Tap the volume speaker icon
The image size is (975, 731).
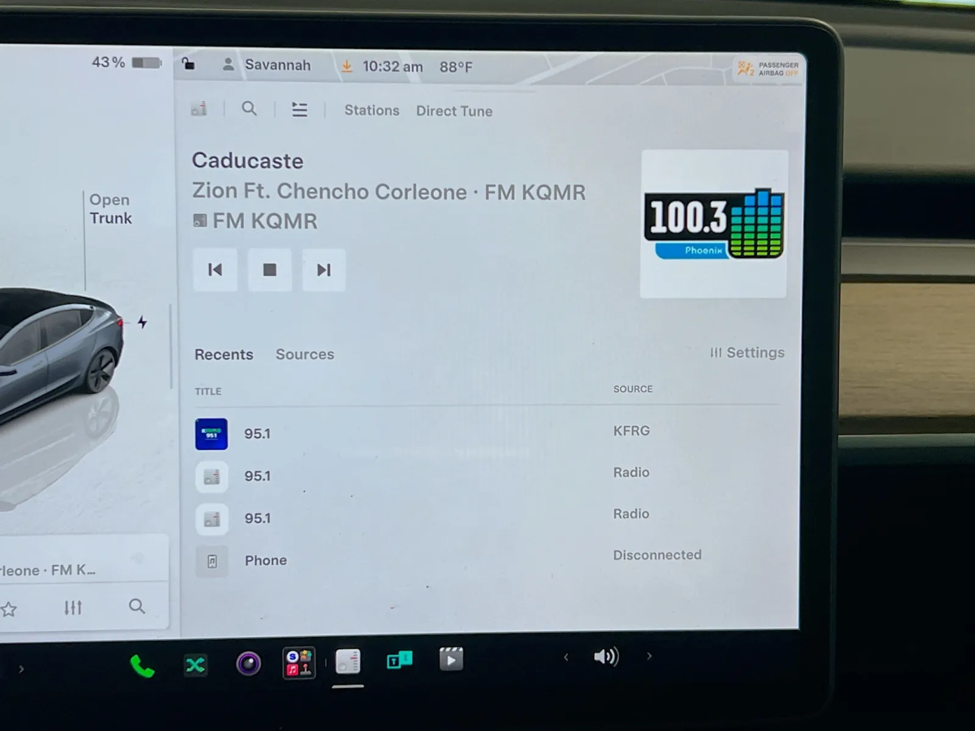[x=606, y=656]
